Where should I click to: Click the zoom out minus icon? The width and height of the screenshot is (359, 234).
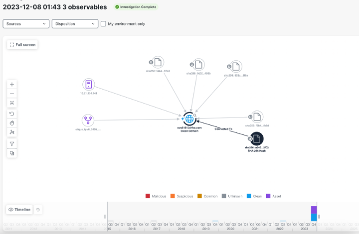click(12, 94)
